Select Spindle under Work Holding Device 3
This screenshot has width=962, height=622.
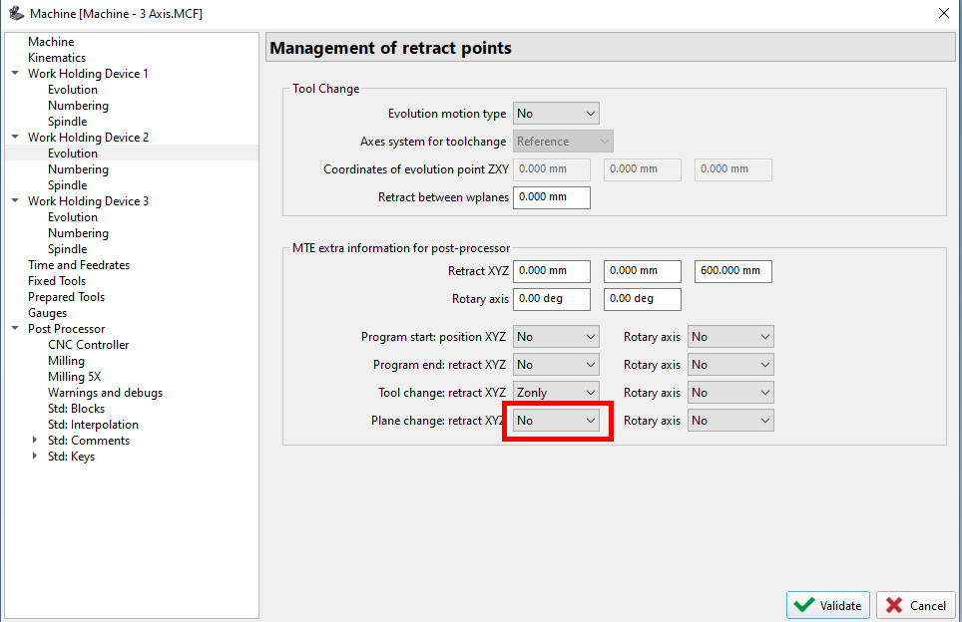click(x=68, y=249)
